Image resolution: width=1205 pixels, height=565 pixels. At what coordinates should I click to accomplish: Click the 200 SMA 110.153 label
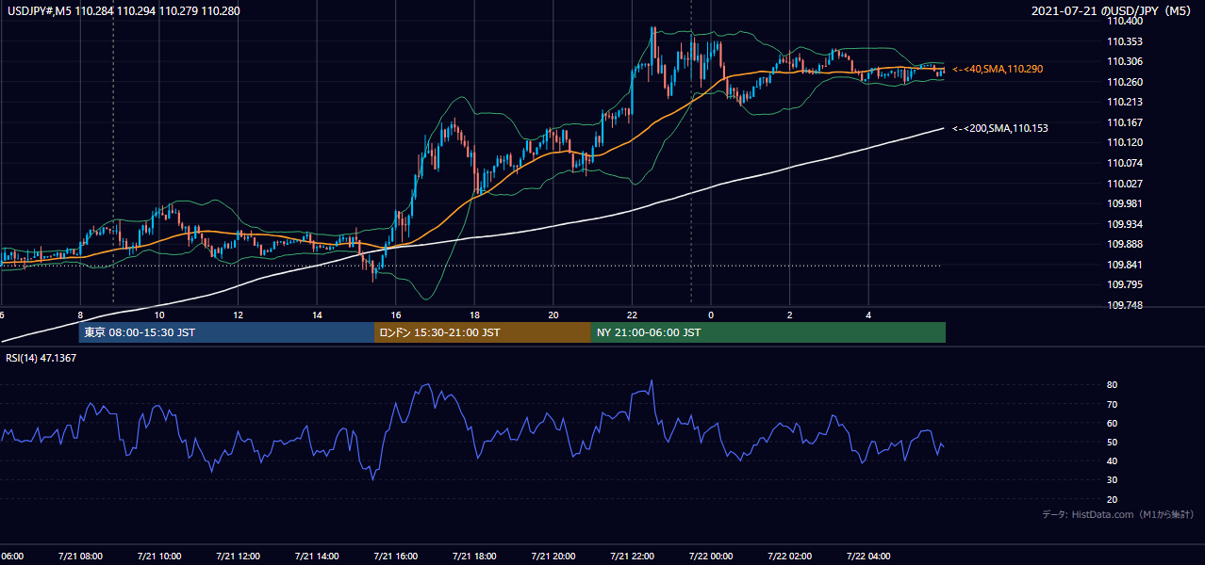1000,128
